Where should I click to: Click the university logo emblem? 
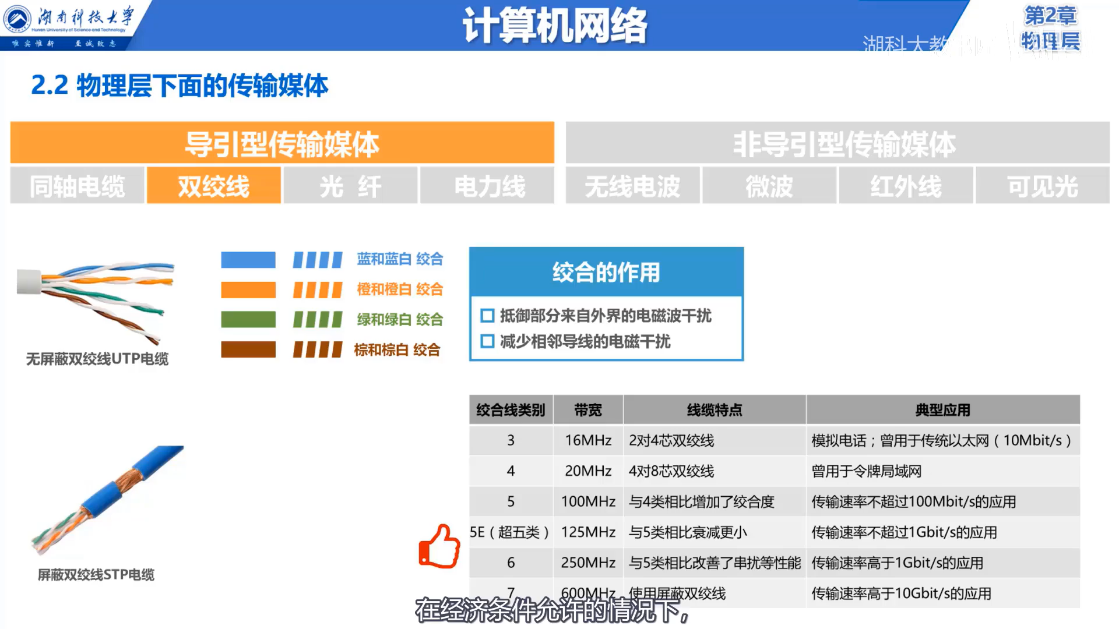coord(17,19)
